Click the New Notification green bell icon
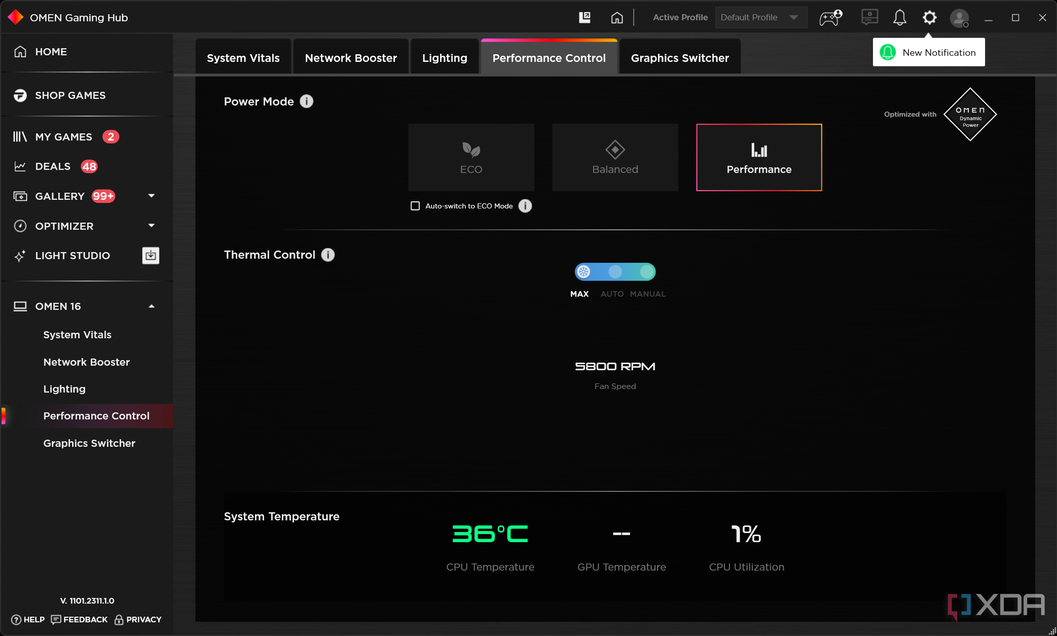 coord(888,52)
